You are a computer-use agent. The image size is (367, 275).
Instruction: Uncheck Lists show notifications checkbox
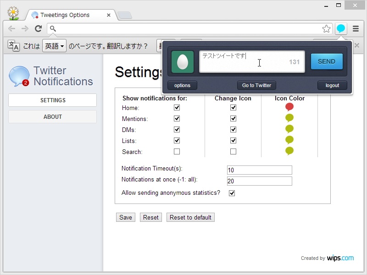pyautogui.click(x=177, y=141)
